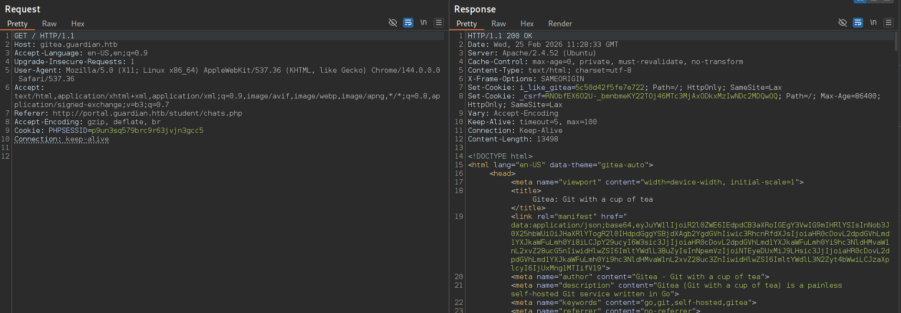Click the \n icon in Response toolbar
901x313 pixels.
873,22
